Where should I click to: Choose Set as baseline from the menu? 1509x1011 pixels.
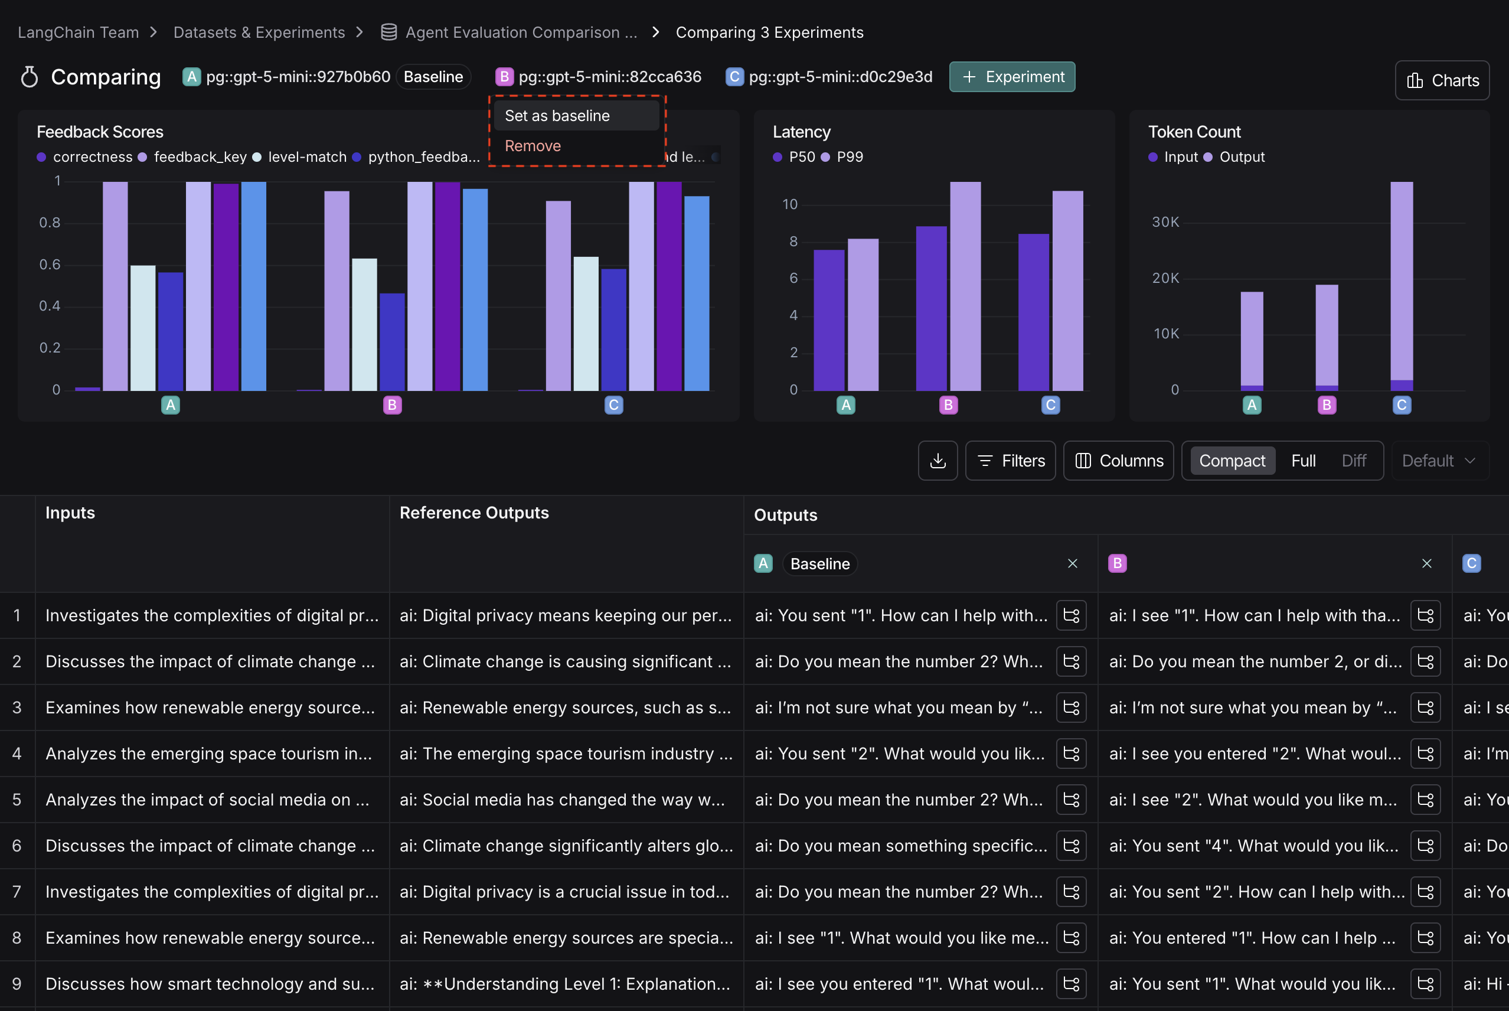[557, 115]
